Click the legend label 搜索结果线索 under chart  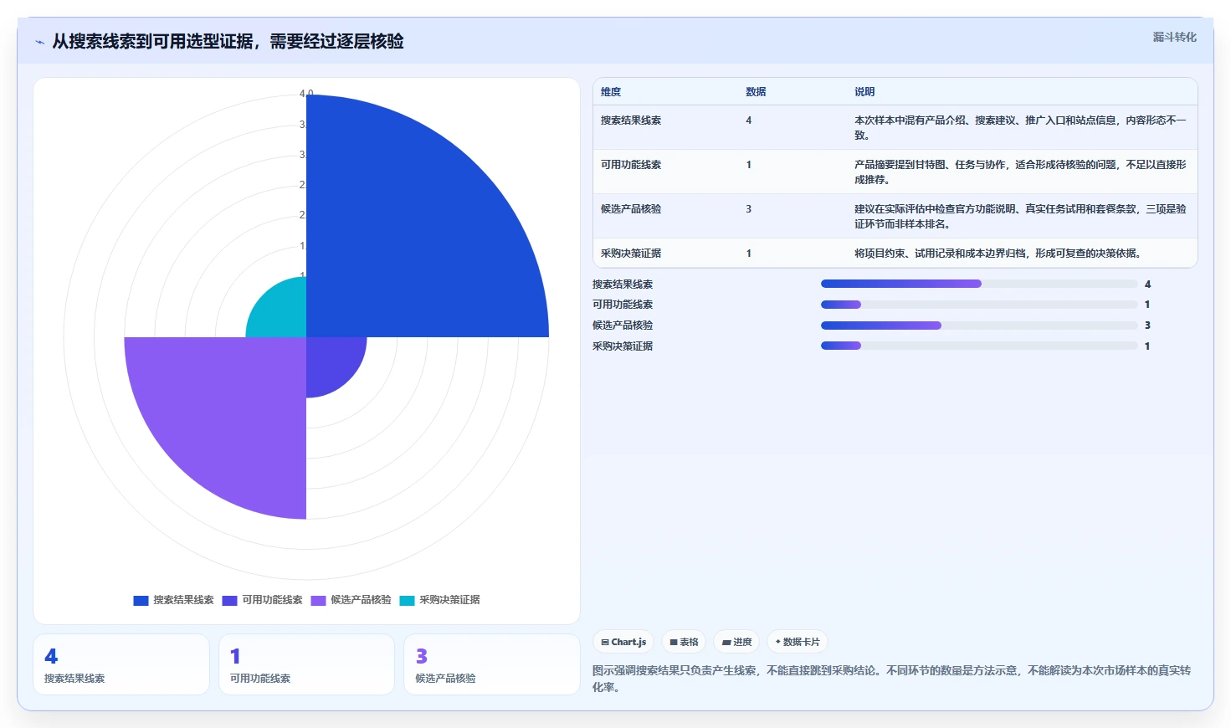pyautogui.click(x=183, y=600)
